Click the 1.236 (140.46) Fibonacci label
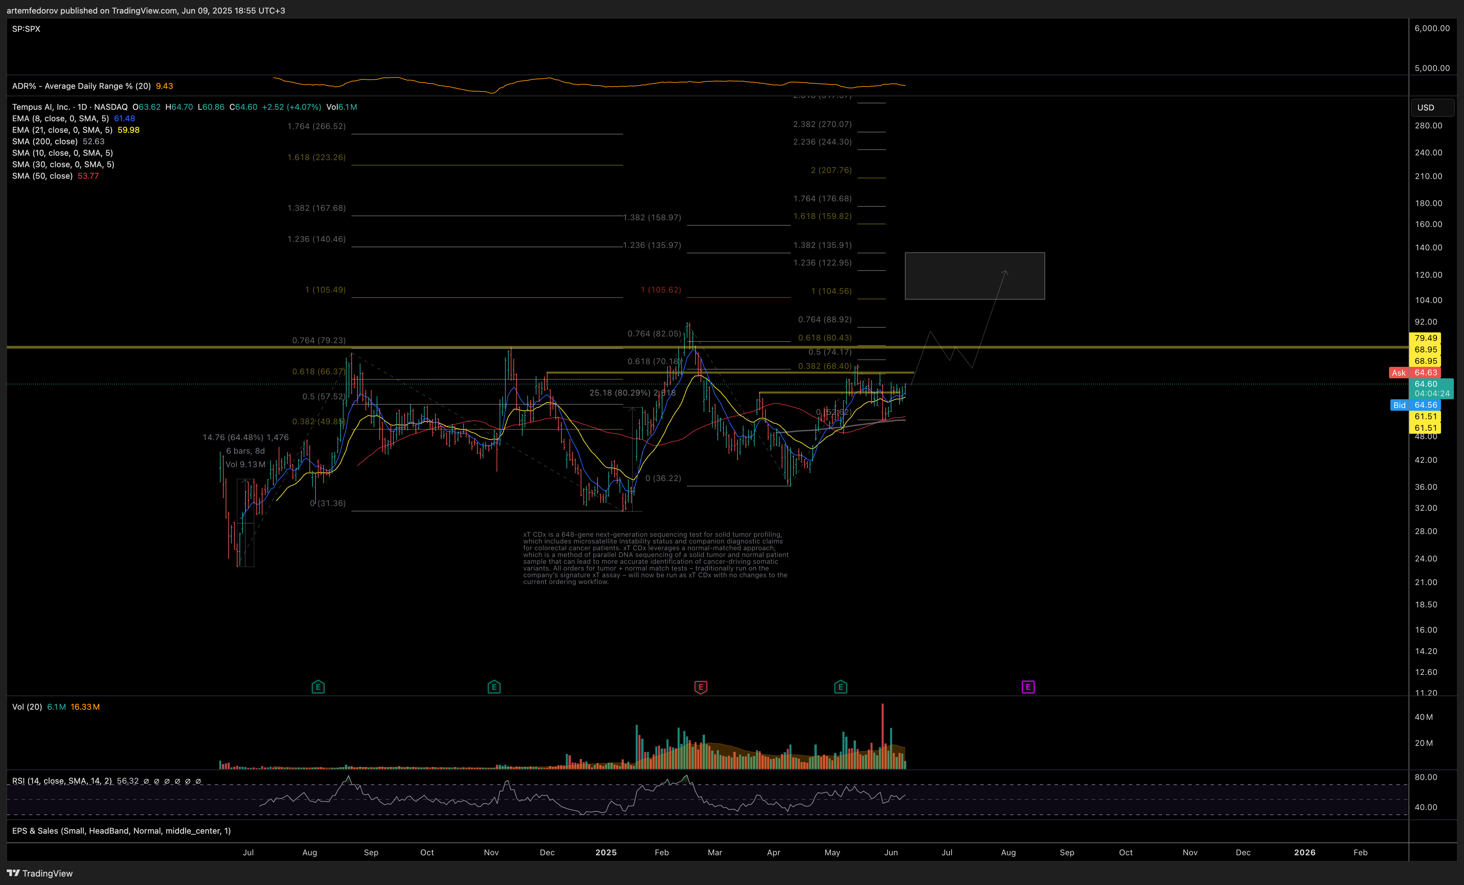Screen dimensions: 1464x885 point(316,239)
